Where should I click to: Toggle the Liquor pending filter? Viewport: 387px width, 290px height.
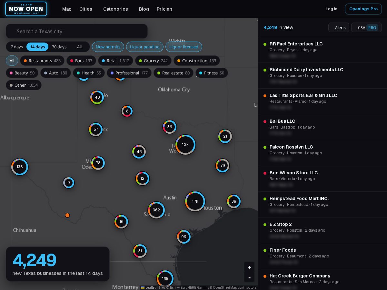coord(145,47)
